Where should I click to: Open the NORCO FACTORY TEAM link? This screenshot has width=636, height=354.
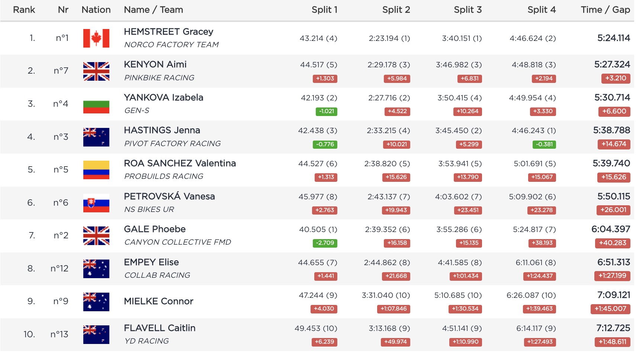tap(171, 45)
